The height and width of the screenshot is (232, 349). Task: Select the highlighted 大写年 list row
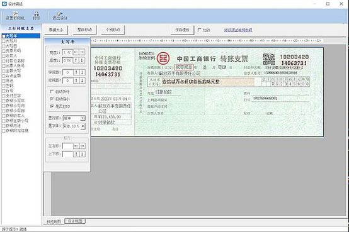(x=21, y=36)
